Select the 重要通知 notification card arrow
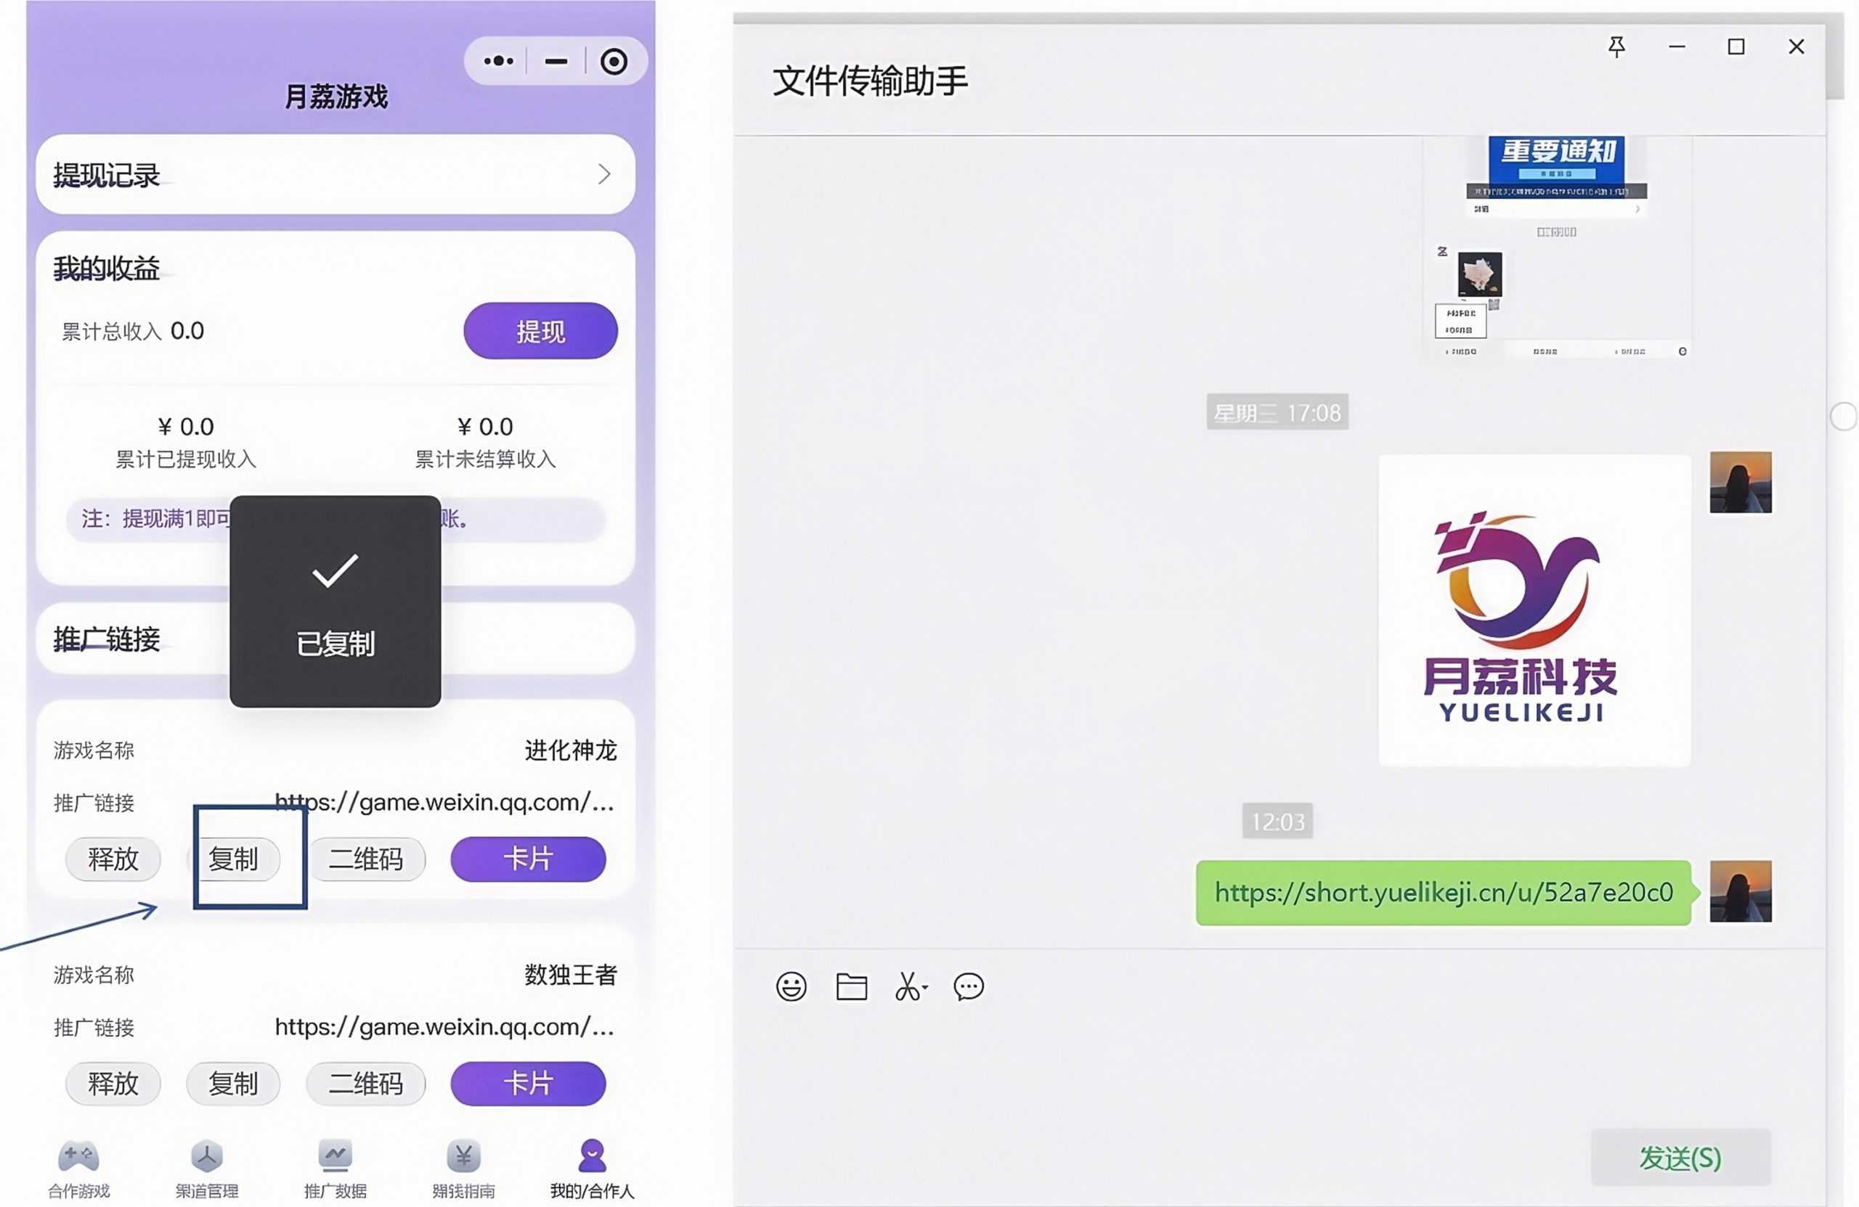This screenshot has height=1207, width=1859. tap(1638, 208)
